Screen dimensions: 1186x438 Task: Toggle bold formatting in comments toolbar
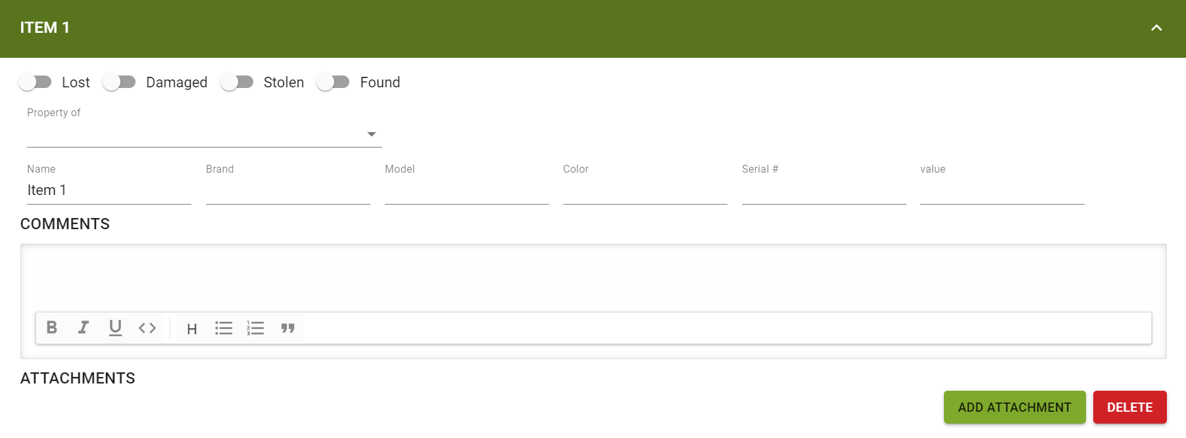pyautogui.click(x=52, y=328)
